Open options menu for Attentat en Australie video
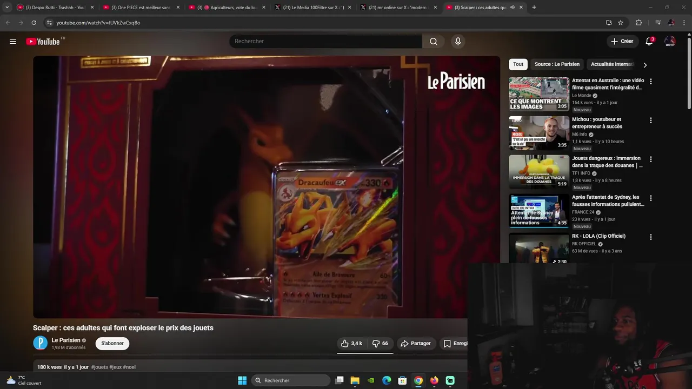692x389 pixels. [x=651, y=82]
